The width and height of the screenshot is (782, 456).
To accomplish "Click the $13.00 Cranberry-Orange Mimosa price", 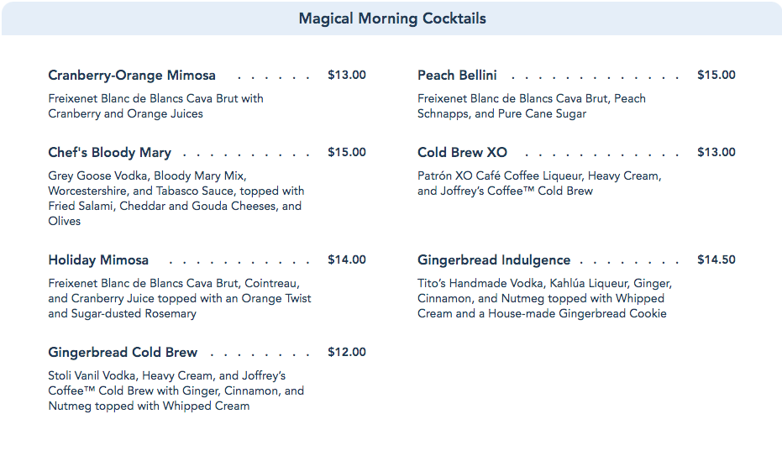I will (347, 76).
